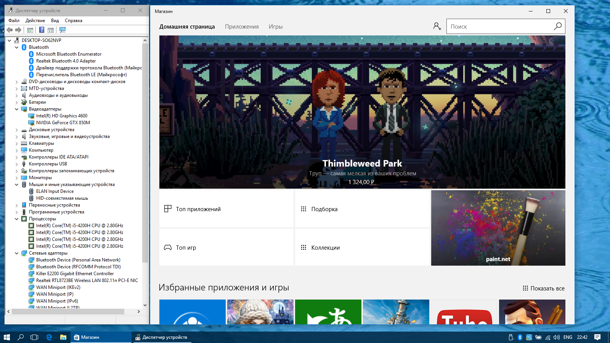
Task: Click the horizontal scrollbar in device tree
Action: (68, 311)
